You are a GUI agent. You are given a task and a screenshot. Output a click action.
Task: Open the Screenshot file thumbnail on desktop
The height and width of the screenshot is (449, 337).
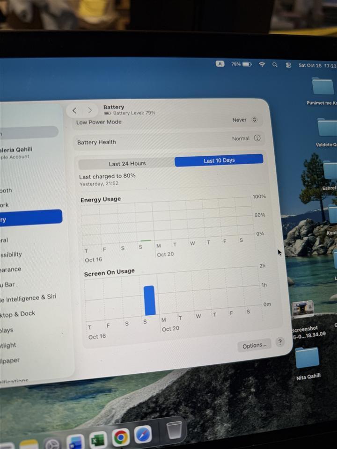point(302,309)
